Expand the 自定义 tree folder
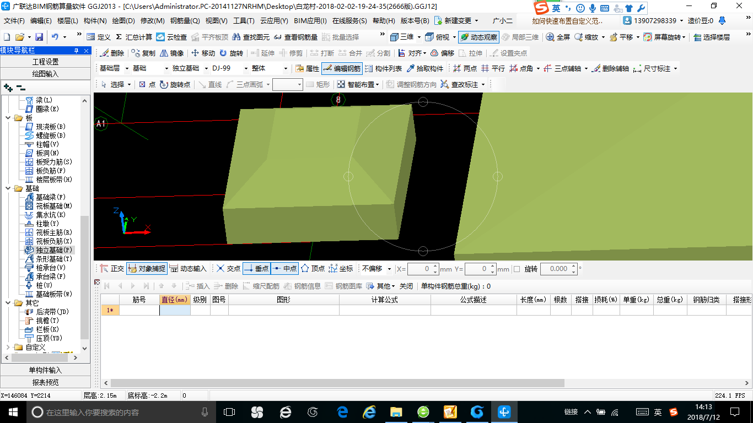This screenshot has width=753, height=423. (8, 347)
